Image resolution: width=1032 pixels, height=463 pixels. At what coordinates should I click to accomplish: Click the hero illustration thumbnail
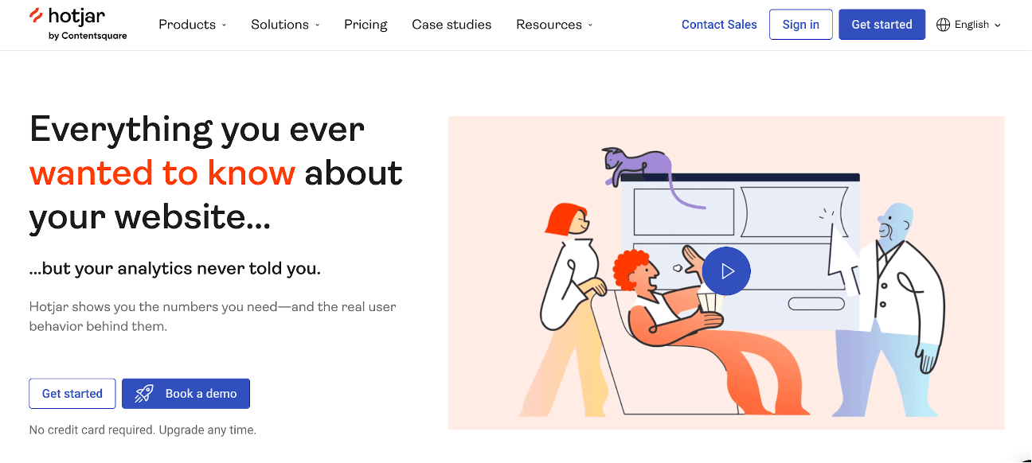coord(726,273)
